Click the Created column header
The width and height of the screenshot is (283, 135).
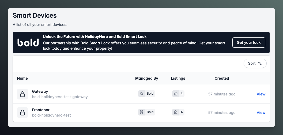point(222,78)
